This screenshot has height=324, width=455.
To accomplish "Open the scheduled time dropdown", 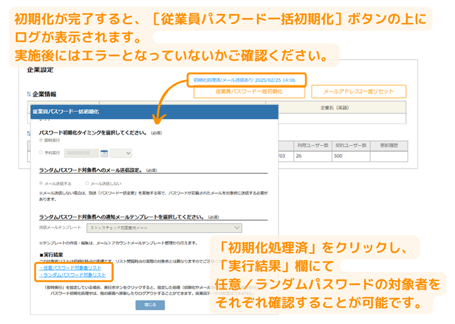I will coord(121,153).
